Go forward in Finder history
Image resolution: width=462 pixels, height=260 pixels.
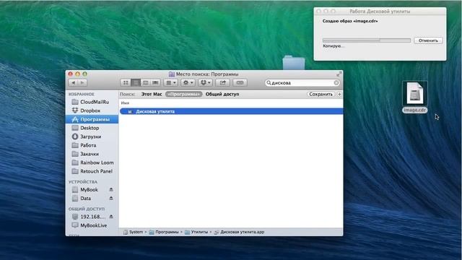[82, 83]
